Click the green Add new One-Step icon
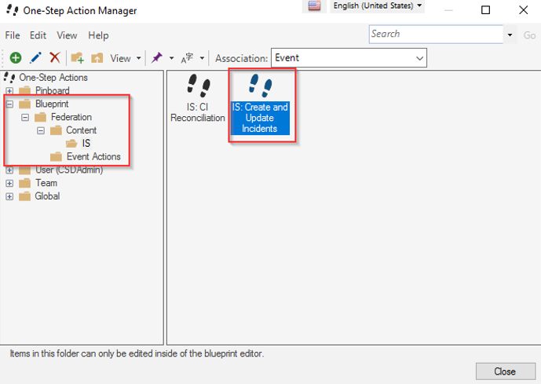 [15, 58]
